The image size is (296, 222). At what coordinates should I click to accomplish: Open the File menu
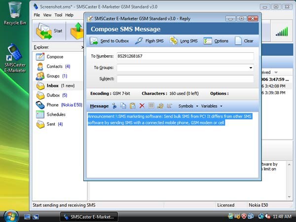tap(37, 15)
